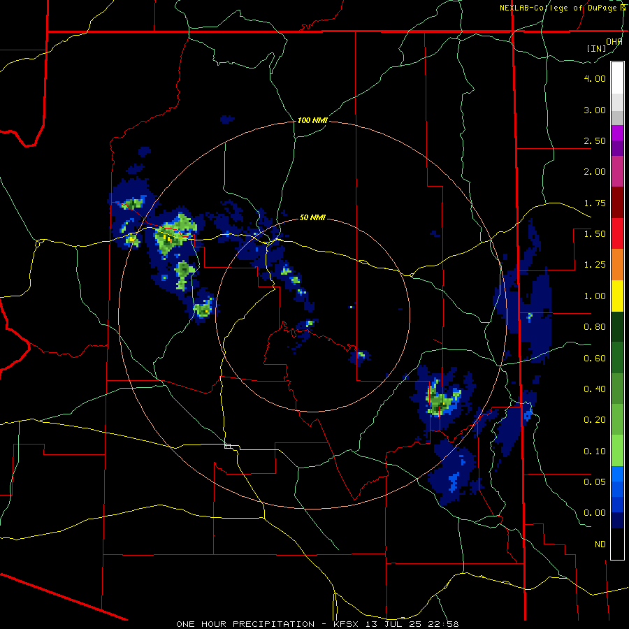Select the dark green 0.80 legend swatch
This screenshot has width=629, height=629.
617,327
